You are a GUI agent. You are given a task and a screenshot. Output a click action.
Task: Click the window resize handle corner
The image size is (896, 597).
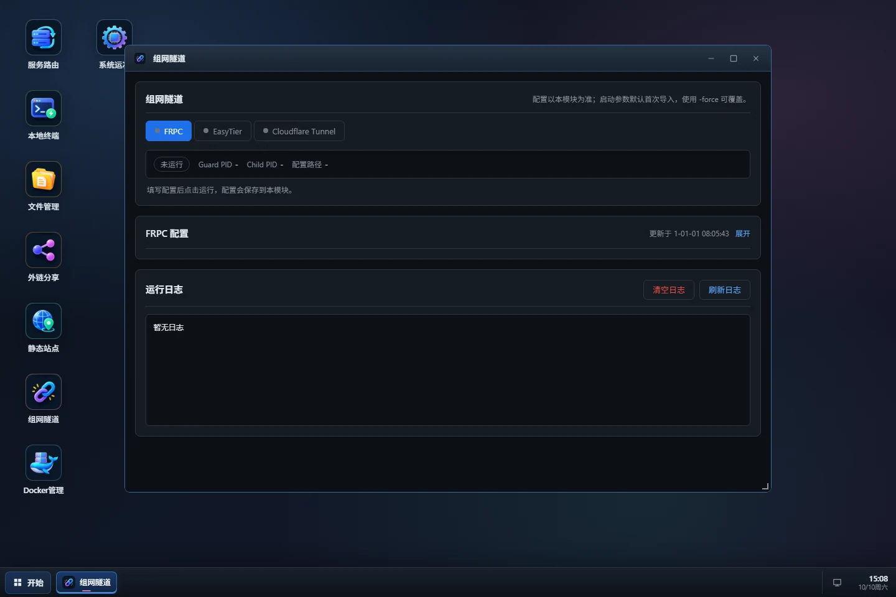point(765,486)
